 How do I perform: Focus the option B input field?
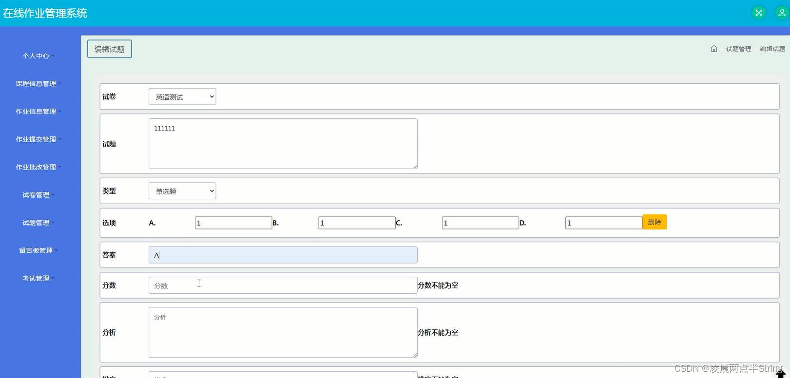click(357, 223)
